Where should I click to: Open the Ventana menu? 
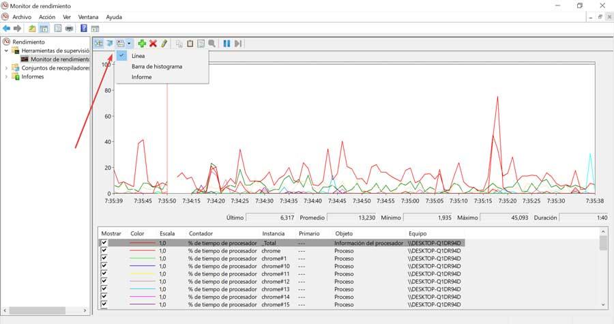(89, 17)
